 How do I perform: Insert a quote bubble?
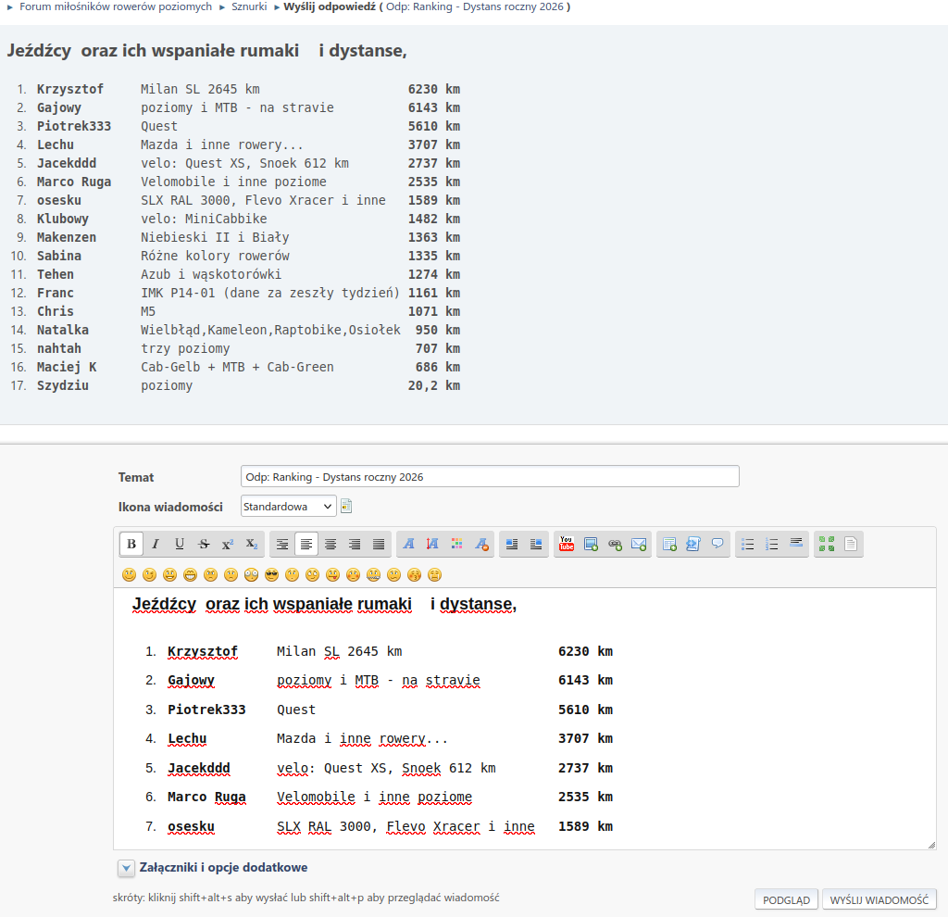717,544
